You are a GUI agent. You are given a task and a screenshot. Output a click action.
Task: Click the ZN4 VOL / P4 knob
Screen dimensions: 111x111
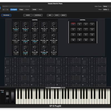(x=44, y=24)
